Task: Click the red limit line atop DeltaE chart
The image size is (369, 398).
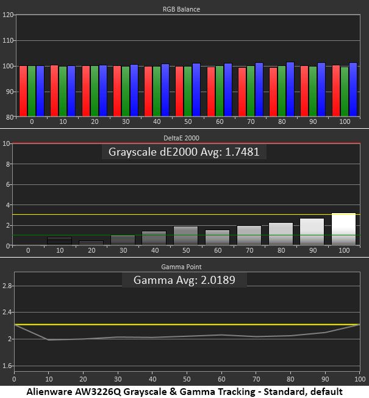Action: tap(187, 143)
